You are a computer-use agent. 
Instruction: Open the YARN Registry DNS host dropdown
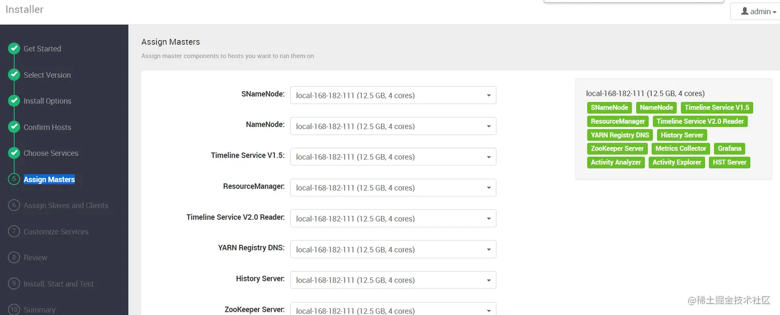click(393, 250)
